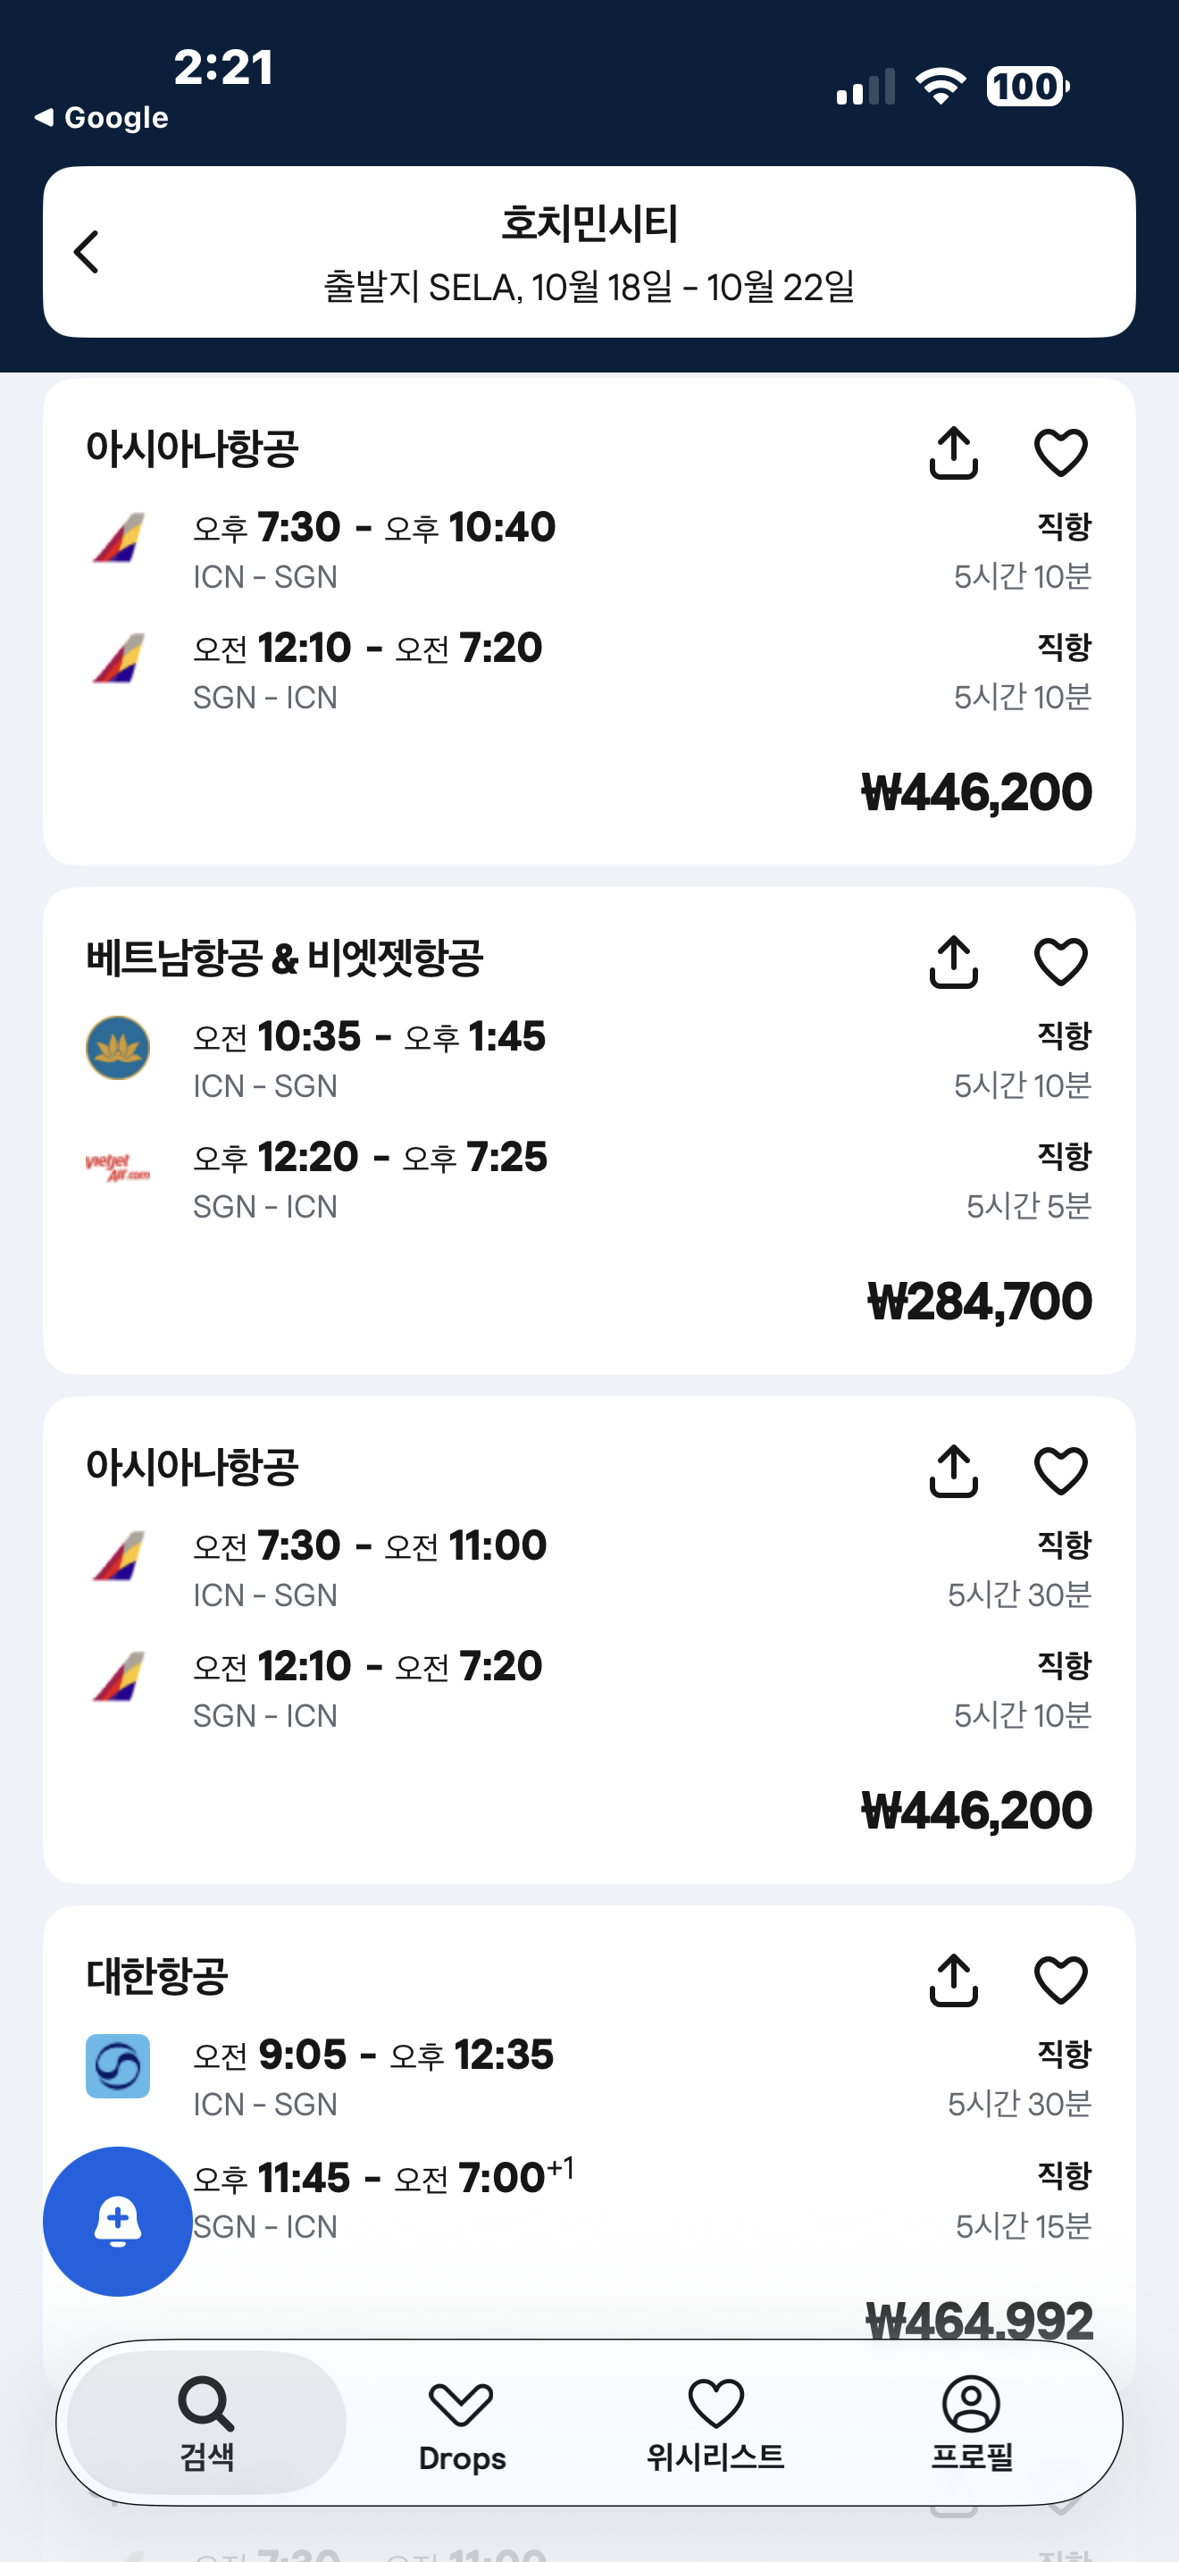
Task: Select the ₩284,700 flight price
Action: [x=978, y=1301]
